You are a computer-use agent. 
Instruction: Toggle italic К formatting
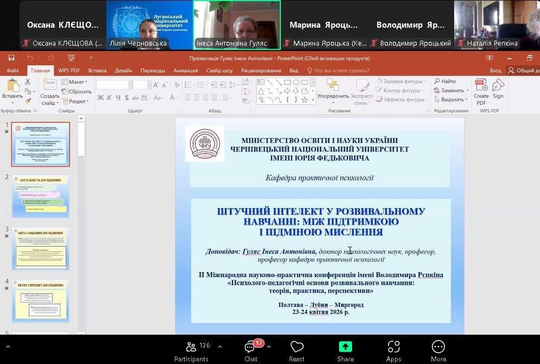109,98
